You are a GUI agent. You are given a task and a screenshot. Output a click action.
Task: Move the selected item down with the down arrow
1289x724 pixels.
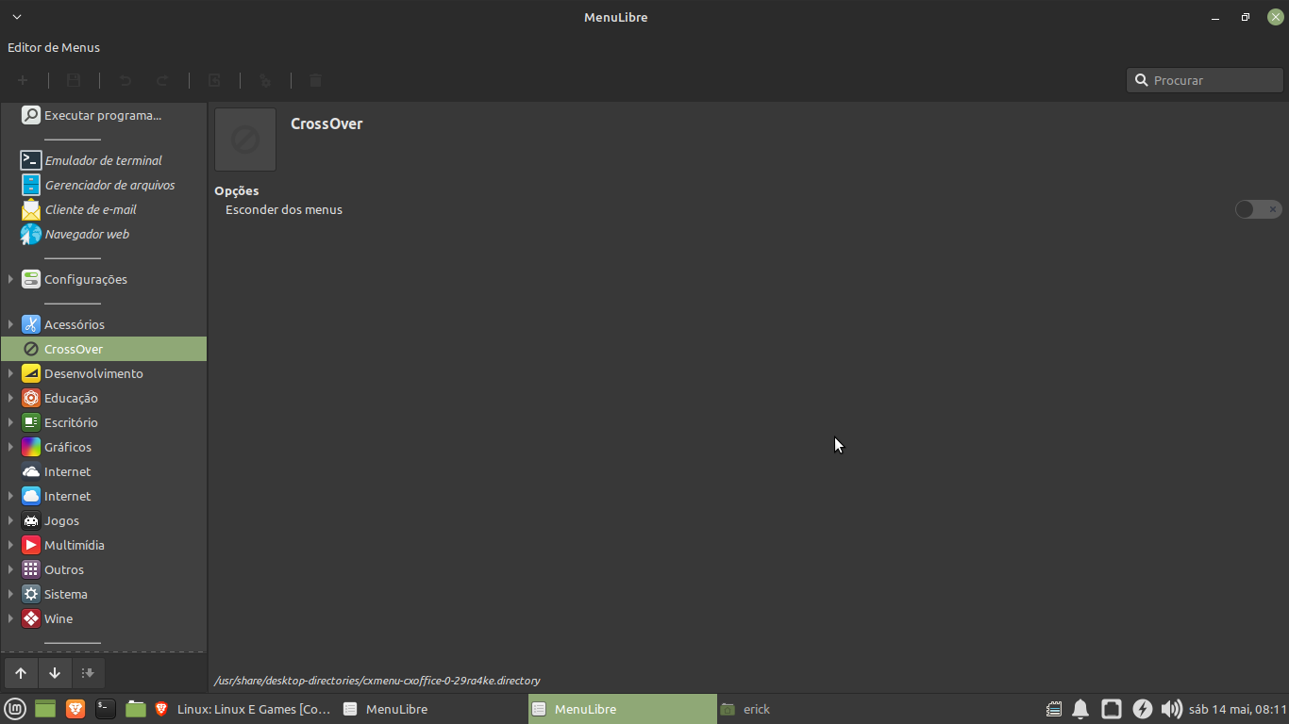(x=55, y=673)
